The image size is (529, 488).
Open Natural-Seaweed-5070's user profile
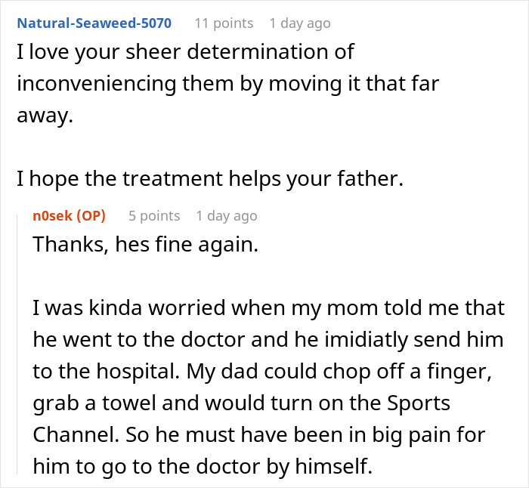coord(94,23)
